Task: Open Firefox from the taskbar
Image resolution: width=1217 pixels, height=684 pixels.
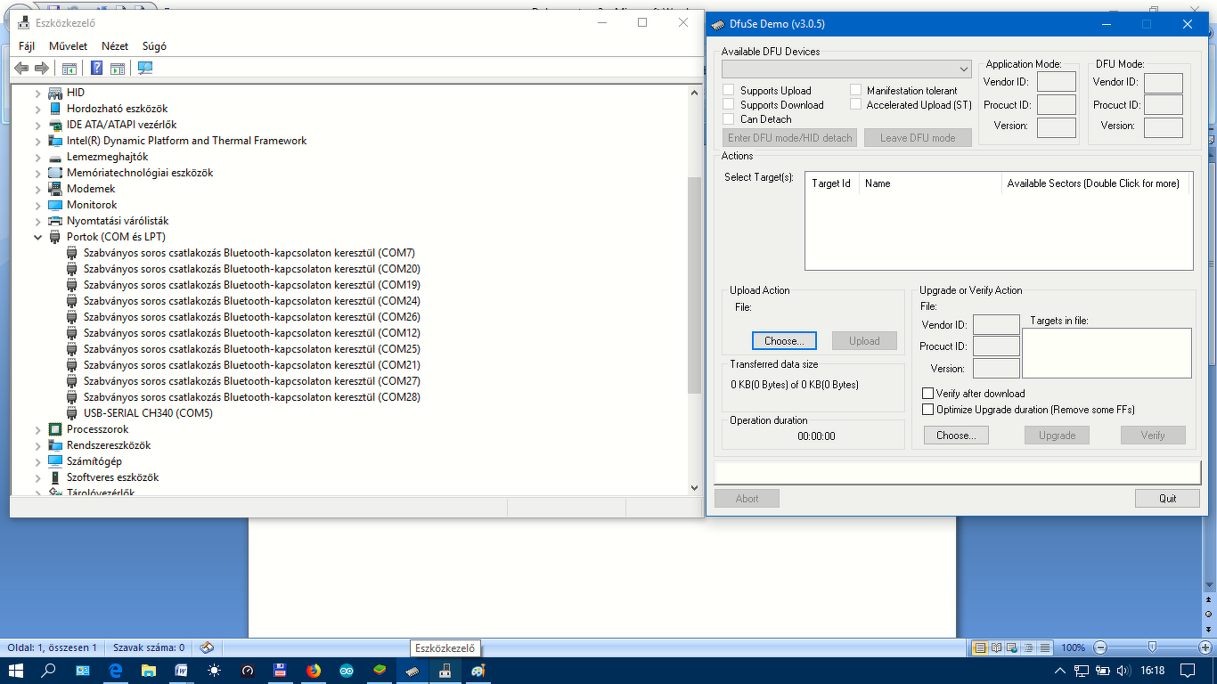Action: coord(313,671)
